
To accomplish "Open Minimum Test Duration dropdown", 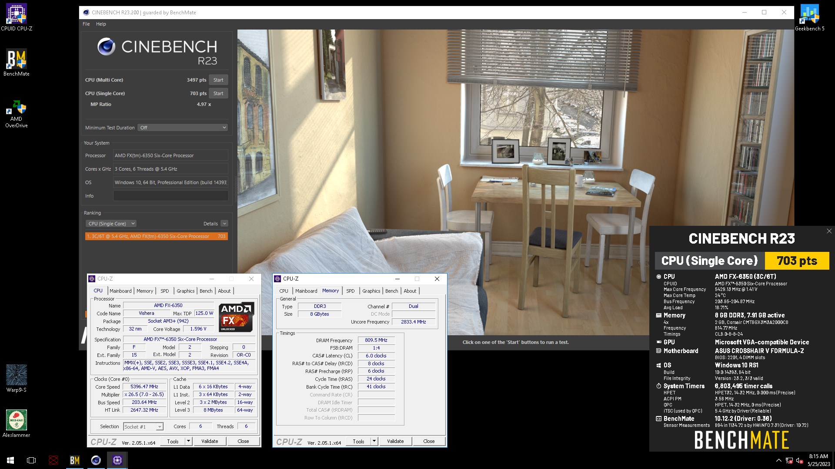I will [x=183, y=128].
